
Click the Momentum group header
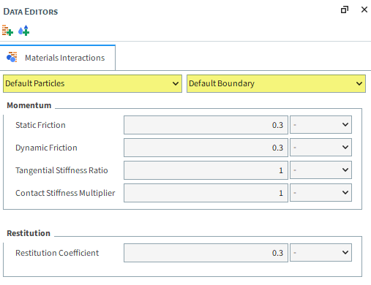pos(29,105)
